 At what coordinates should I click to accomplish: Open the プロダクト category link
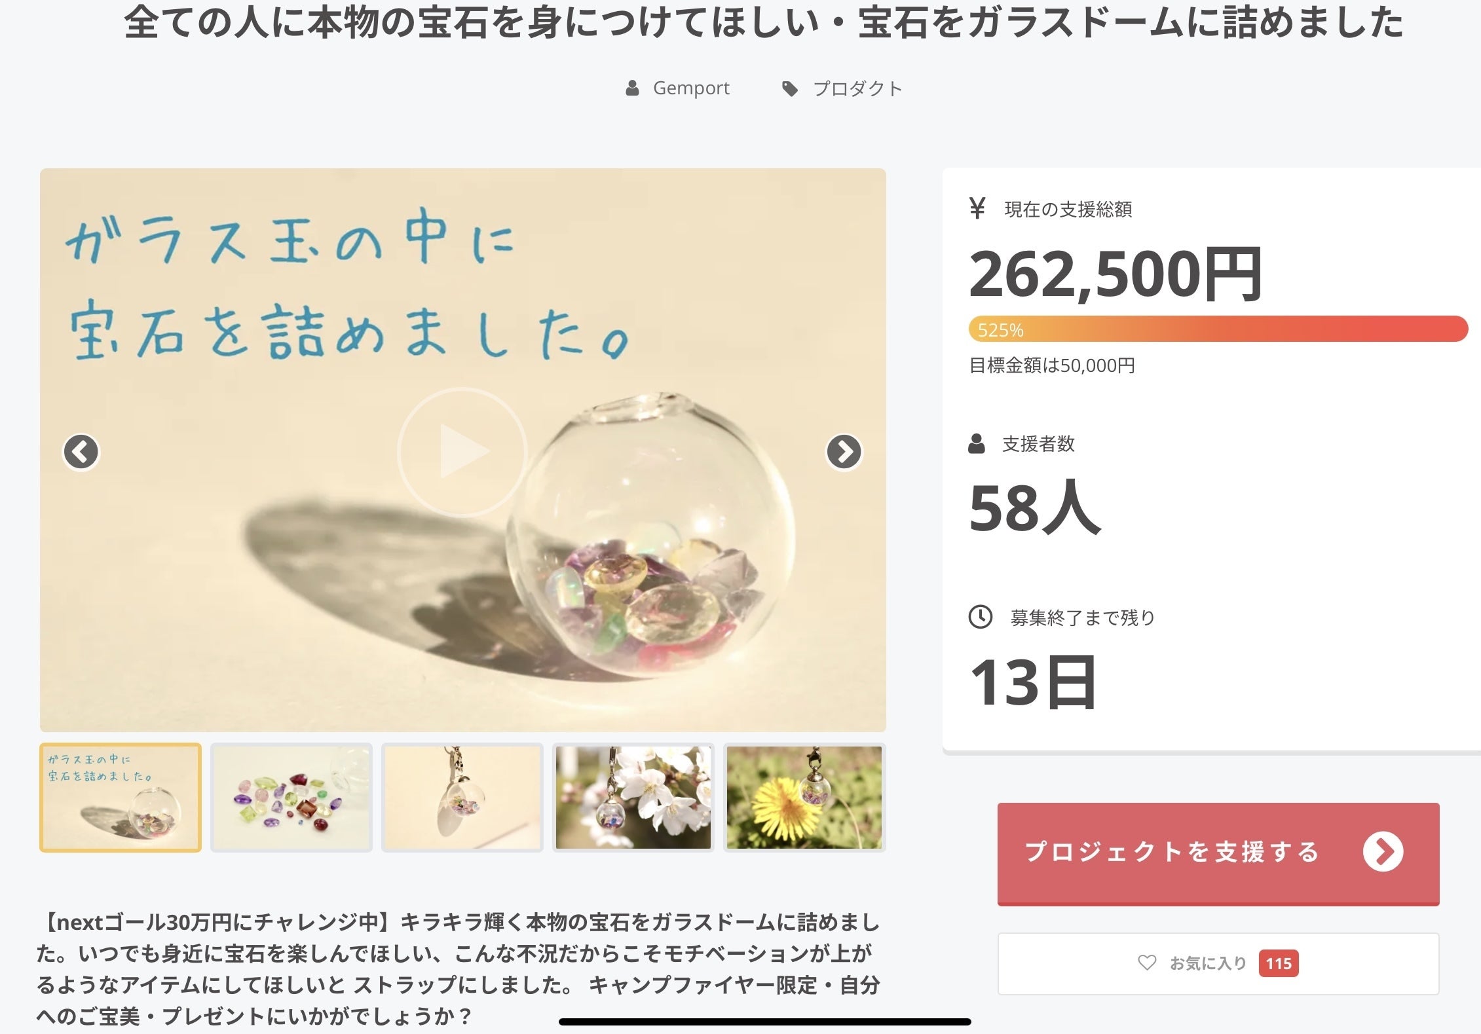click(x=857, y=89)
